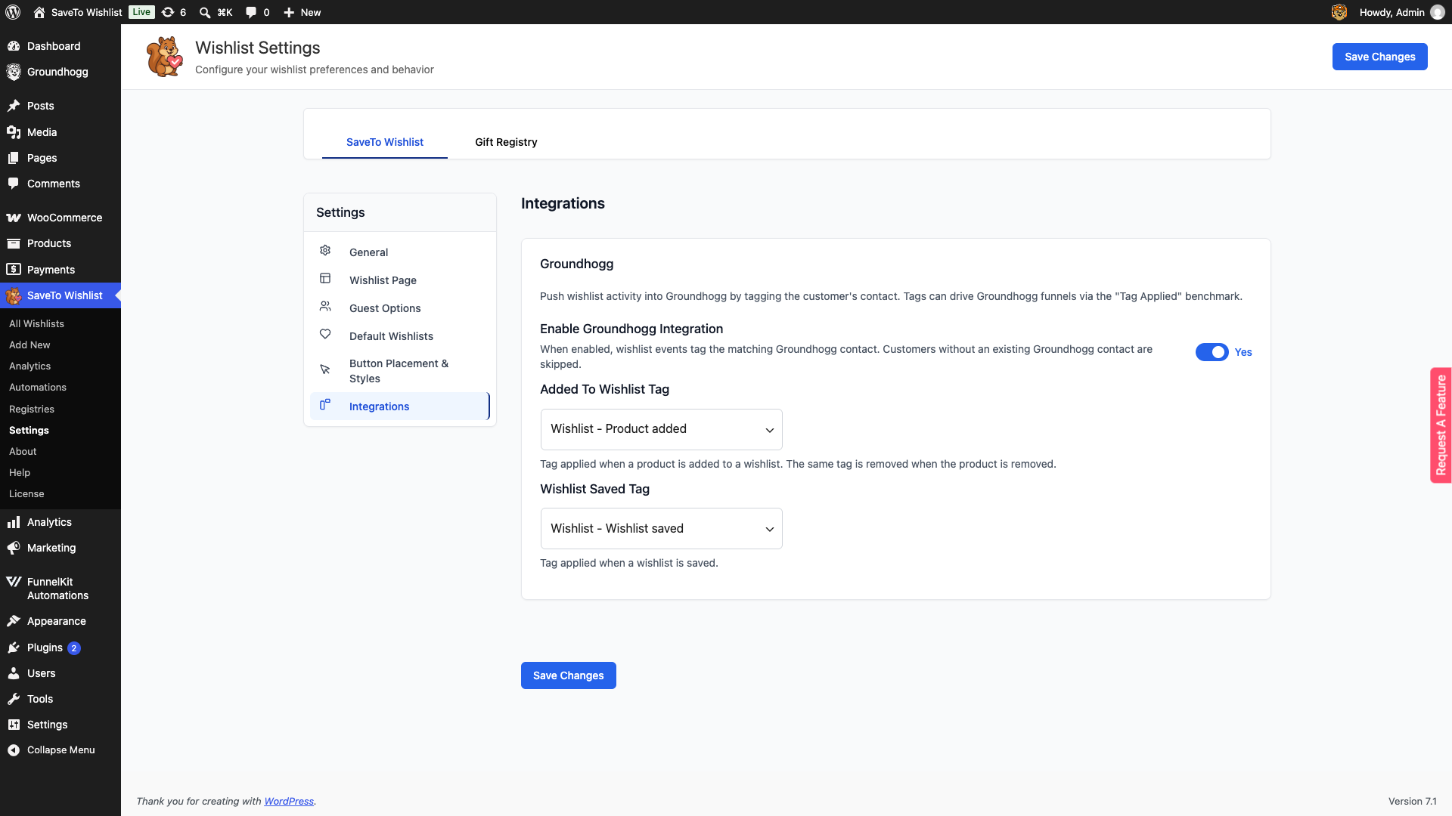Click the Media sidebar icon
The image size is (1452, 816).
click(x=14, y=132)
